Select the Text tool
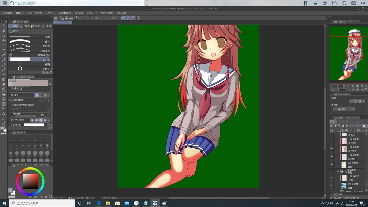Viewport: 368px width, 207px height. [x=4, y=113]
